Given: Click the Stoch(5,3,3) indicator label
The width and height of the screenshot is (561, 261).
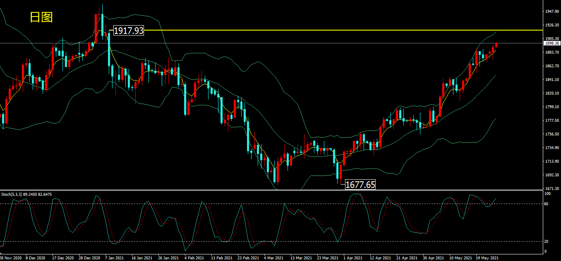Looking at the screenshot, I should pos(26,194).
